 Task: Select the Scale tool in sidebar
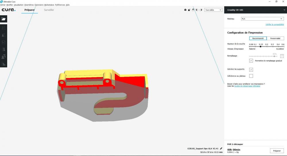(3, 35)
